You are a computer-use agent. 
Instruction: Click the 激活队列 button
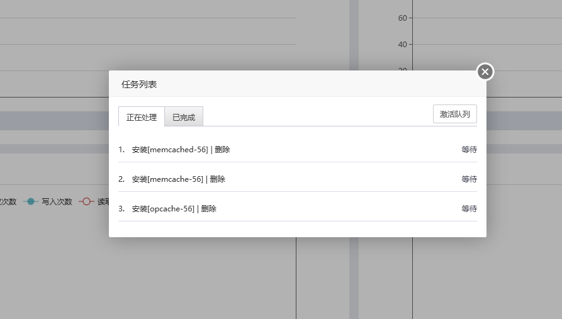pyautogui.click(x=455, y=114)
